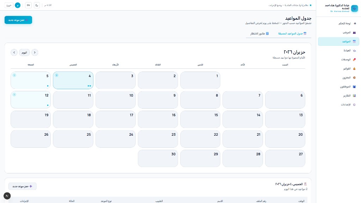The width and height of the screenshot is (361, 203).
Task: Select calendar day 21
Action: click(x=243, y=139)
